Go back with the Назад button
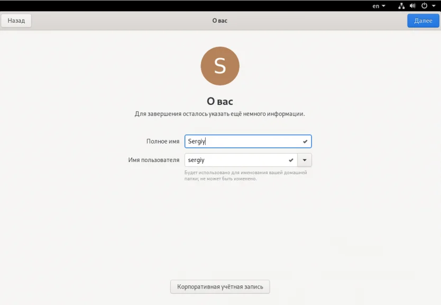This screenshot has height=305, width=441. (x=16, y=21)
